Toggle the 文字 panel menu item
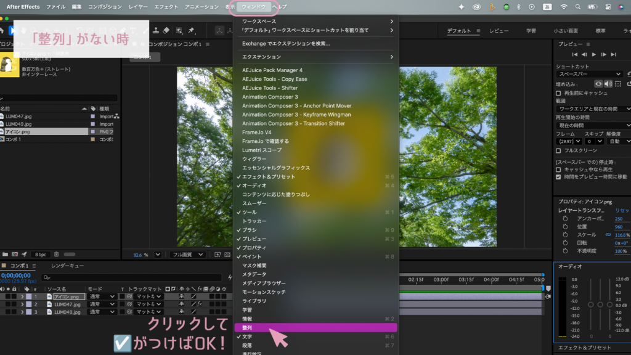Image resolution: width=631 pixels, height=355 pixels. [x=315, y=337]
